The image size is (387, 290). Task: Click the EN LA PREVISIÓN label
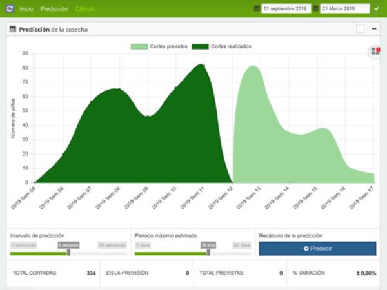click(127, 273)
